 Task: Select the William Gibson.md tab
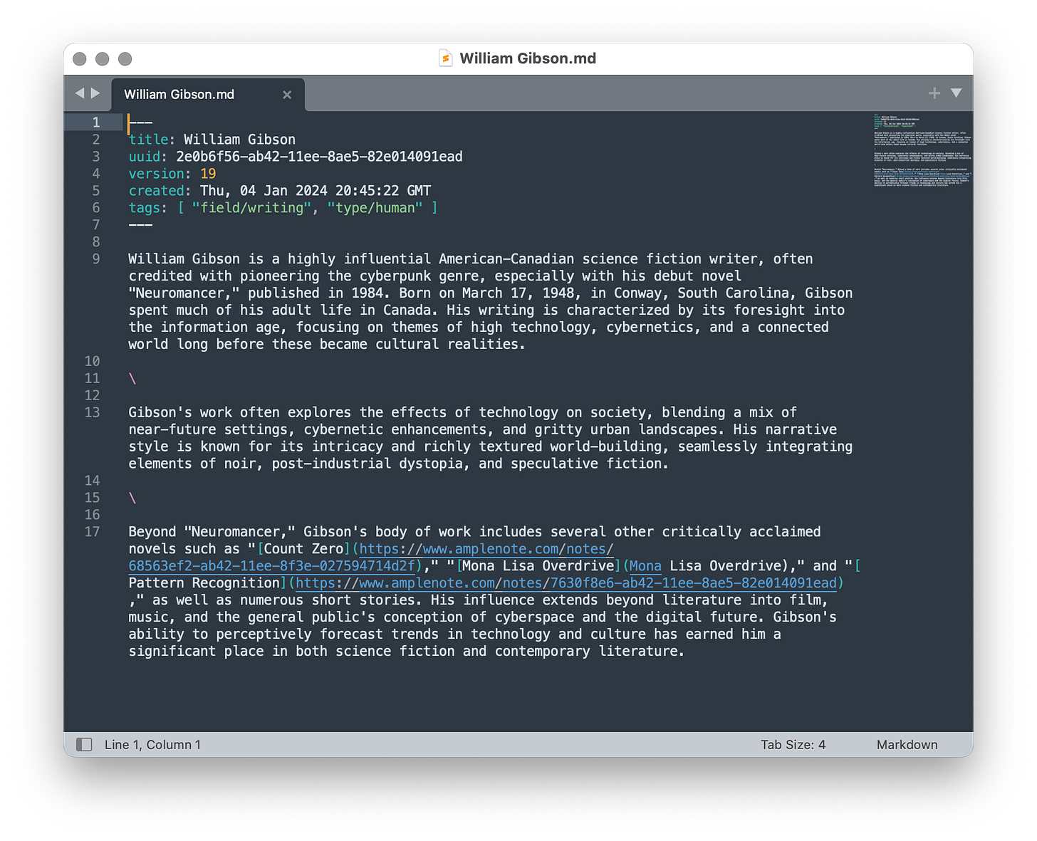click(208, 95)
